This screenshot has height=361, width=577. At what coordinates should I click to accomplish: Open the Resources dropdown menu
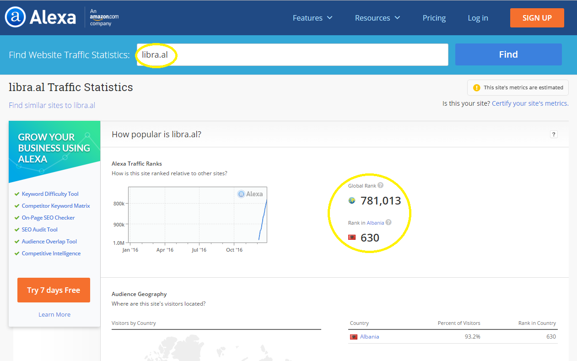[x=377, y=18]
